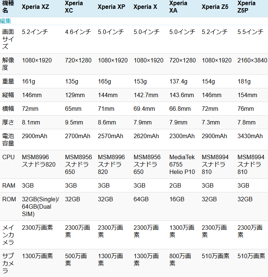Screen dimensions: 268x277
Task: Click the 32GB(Single)/64GB(Dual SIM) cell
Action: 41,206
